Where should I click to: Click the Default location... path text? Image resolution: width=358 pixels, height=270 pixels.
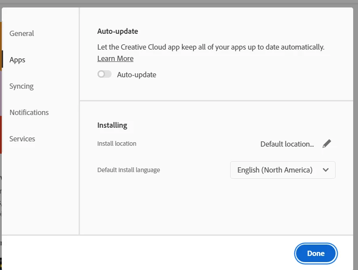coord(287,144)
